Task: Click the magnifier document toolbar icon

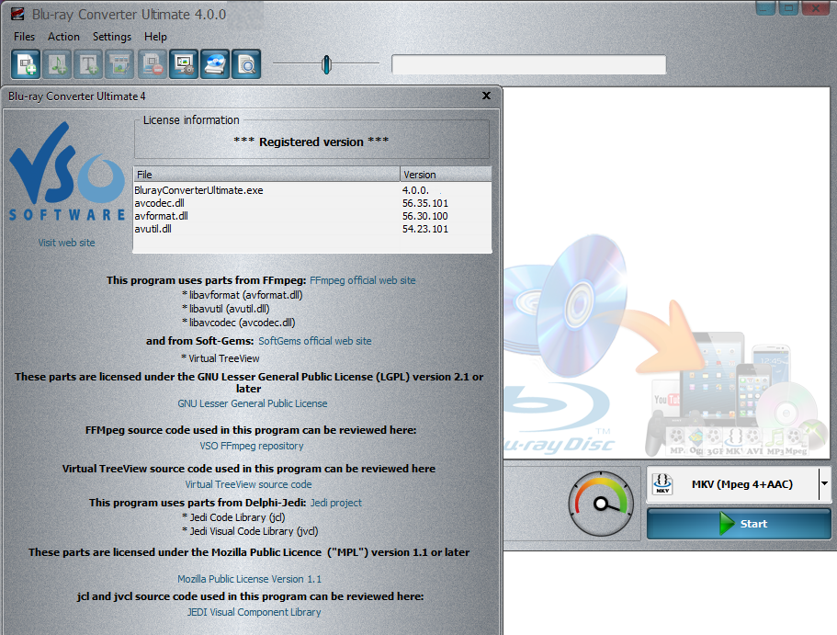Action: [x=246, y=64]
